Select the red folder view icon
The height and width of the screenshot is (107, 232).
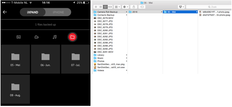pyautogui.click(x=72, y=37)
